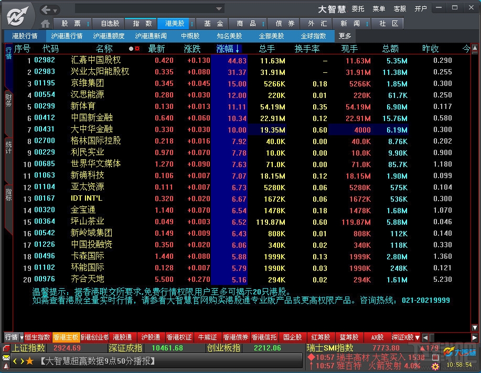This screenshot has height=373, width=481.
Task: Click in the top address input field
Action: click(145, 9)
